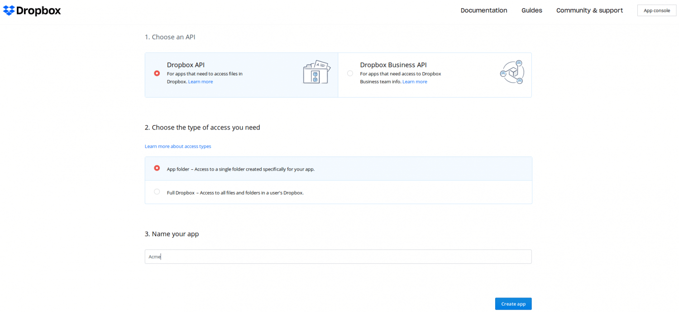Choose the Full Dropbox access radio button
Image resolution: width=679 pixels, height=312 pixels.
point(157,191)
